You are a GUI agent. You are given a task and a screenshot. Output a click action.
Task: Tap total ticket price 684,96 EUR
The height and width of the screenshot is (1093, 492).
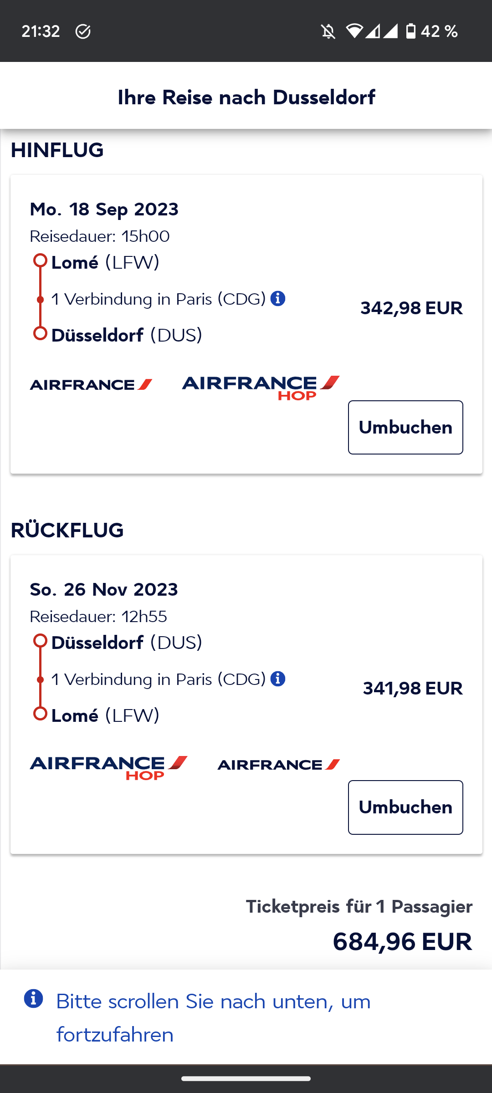402,941
